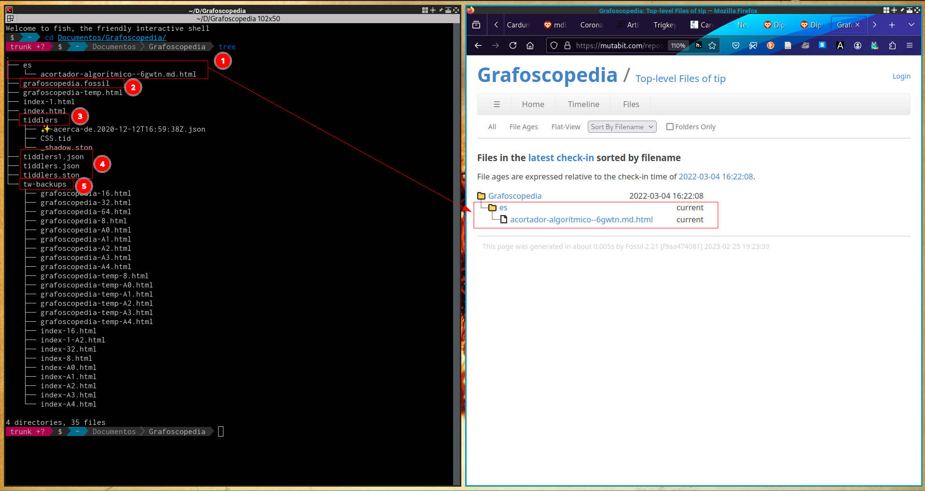
Task: Click the Terminator grid layout icon
Action: (x=10, y=18)
